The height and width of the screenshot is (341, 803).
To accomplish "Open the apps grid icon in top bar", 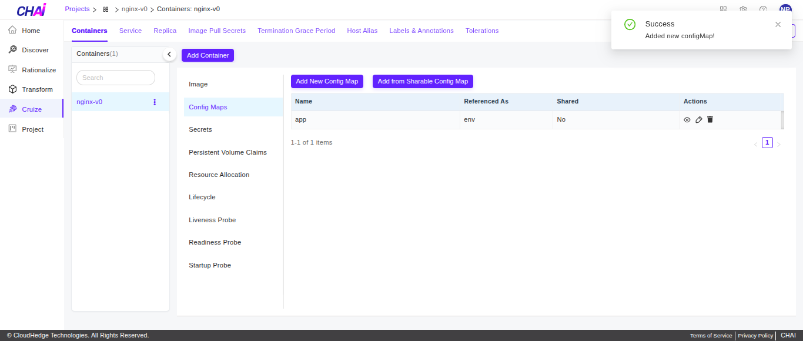I will pyautogui.click(x=724, y=9).
